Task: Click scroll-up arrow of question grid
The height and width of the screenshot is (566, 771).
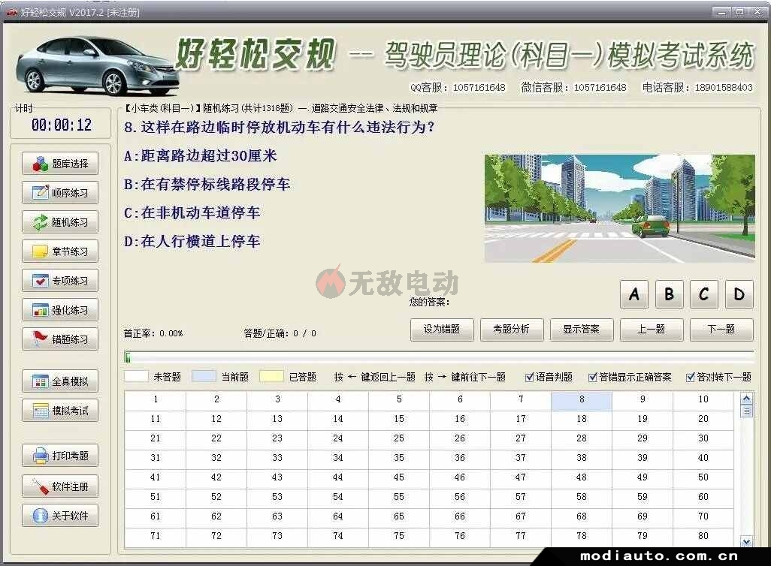Action: pyautogui.click(x=746, y=398)
